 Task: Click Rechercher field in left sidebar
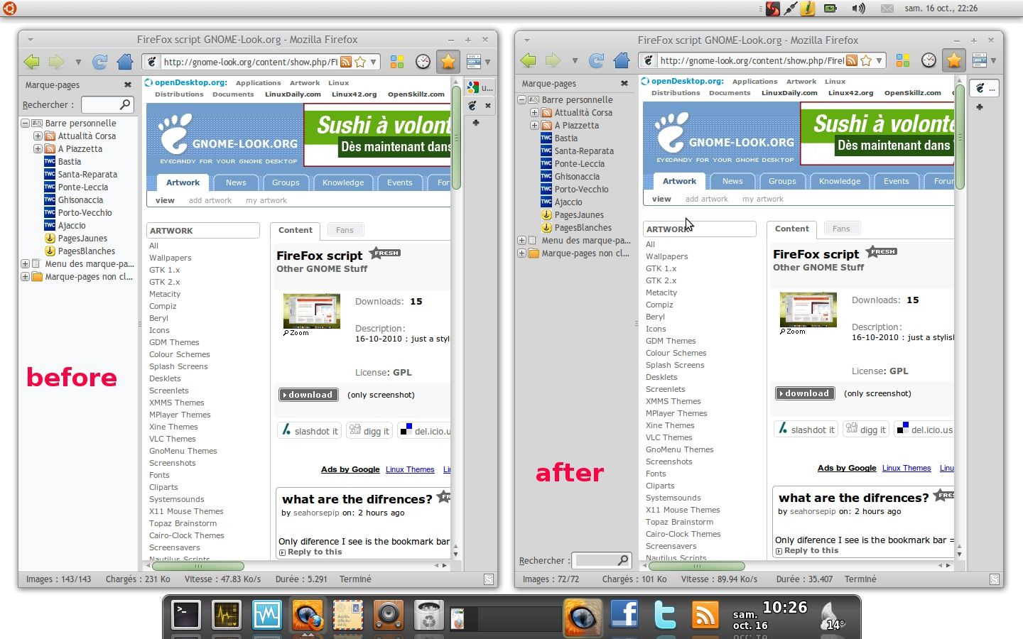click(x=107, y=104)
